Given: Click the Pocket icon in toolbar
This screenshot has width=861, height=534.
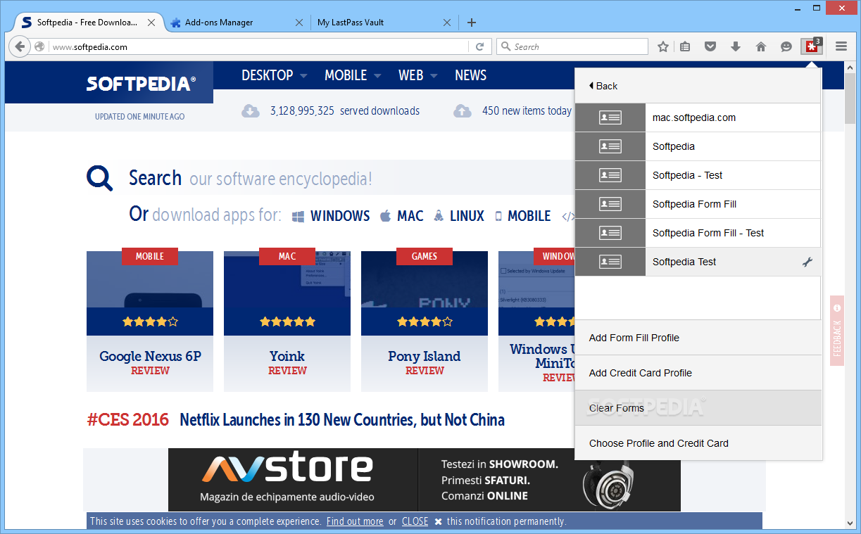Looking at the screenshot, I should tap(710, 46).
